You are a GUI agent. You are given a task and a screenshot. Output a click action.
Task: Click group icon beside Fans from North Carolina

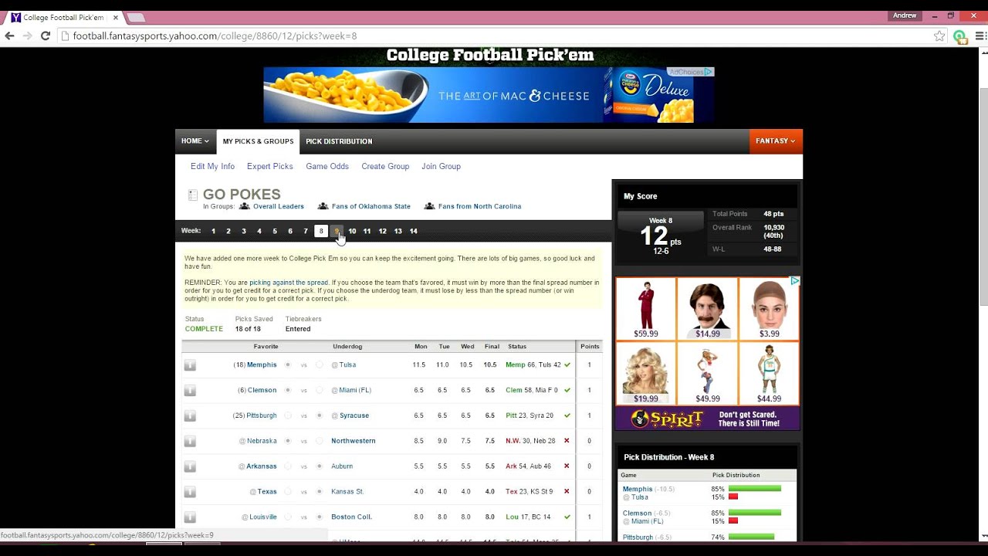tap(430, 206)
